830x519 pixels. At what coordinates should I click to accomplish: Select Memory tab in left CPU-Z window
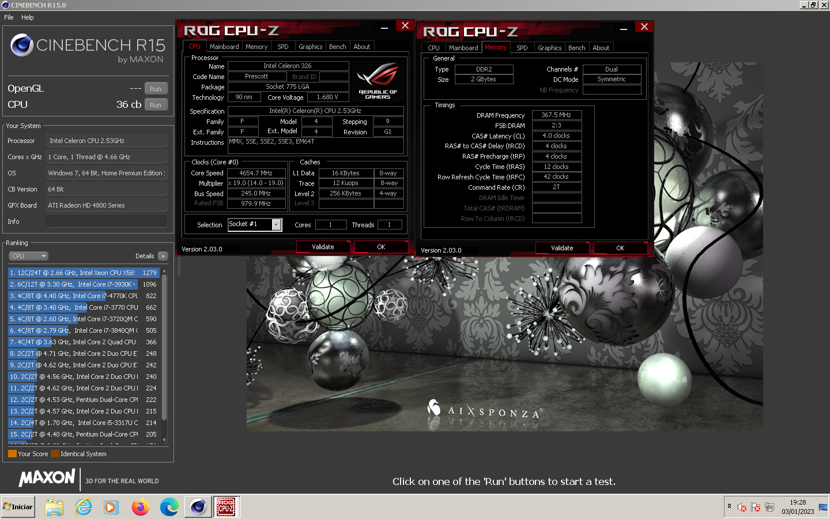coord(256,47)
